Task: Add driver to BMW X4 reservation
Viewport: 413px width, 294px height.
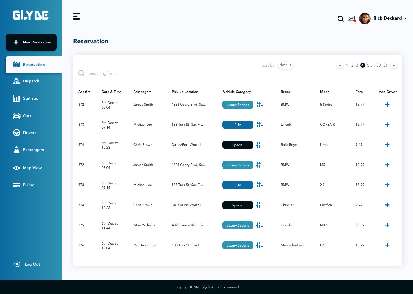Action: pos(387,185)
